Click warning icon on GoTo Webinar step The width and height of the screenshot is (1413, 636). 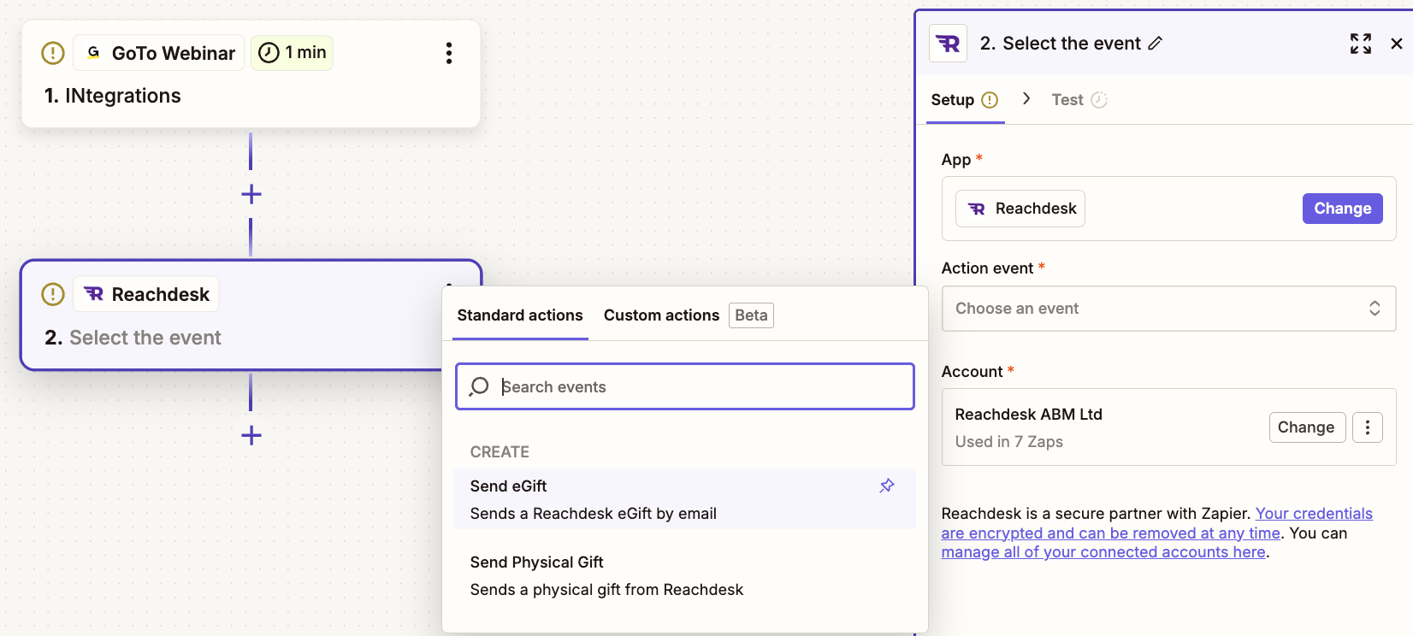(x=53, y=53)
